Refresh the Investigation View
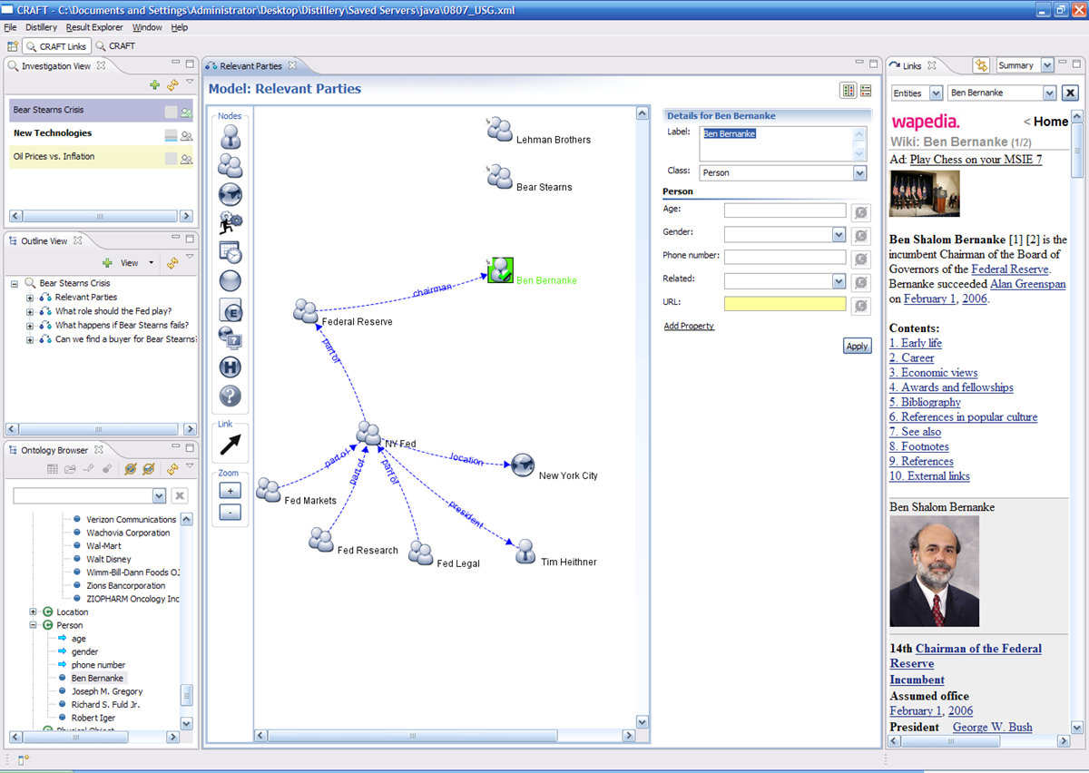This screenshot has height=773, width=1089. pos(172,85)
